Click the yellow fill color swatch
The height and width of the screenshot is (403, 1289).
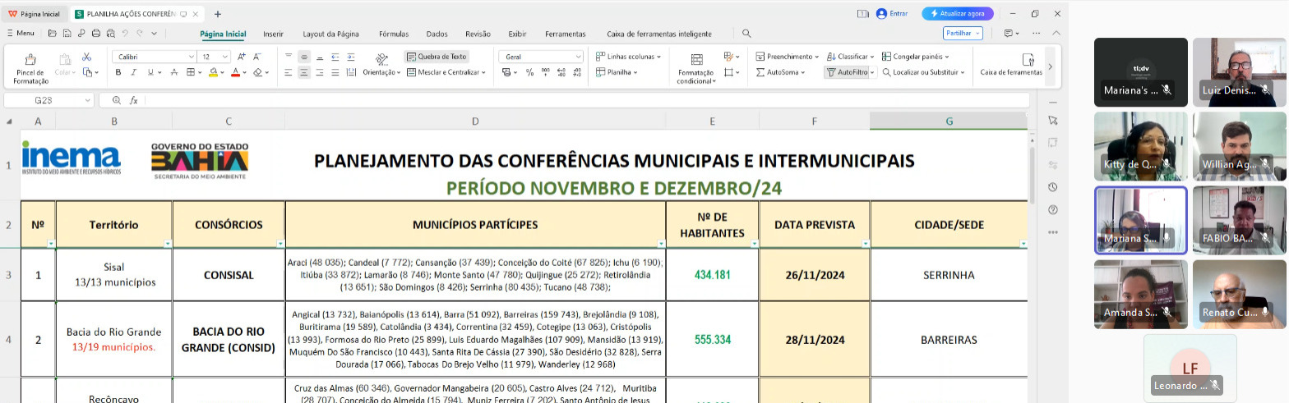[212, 72]
